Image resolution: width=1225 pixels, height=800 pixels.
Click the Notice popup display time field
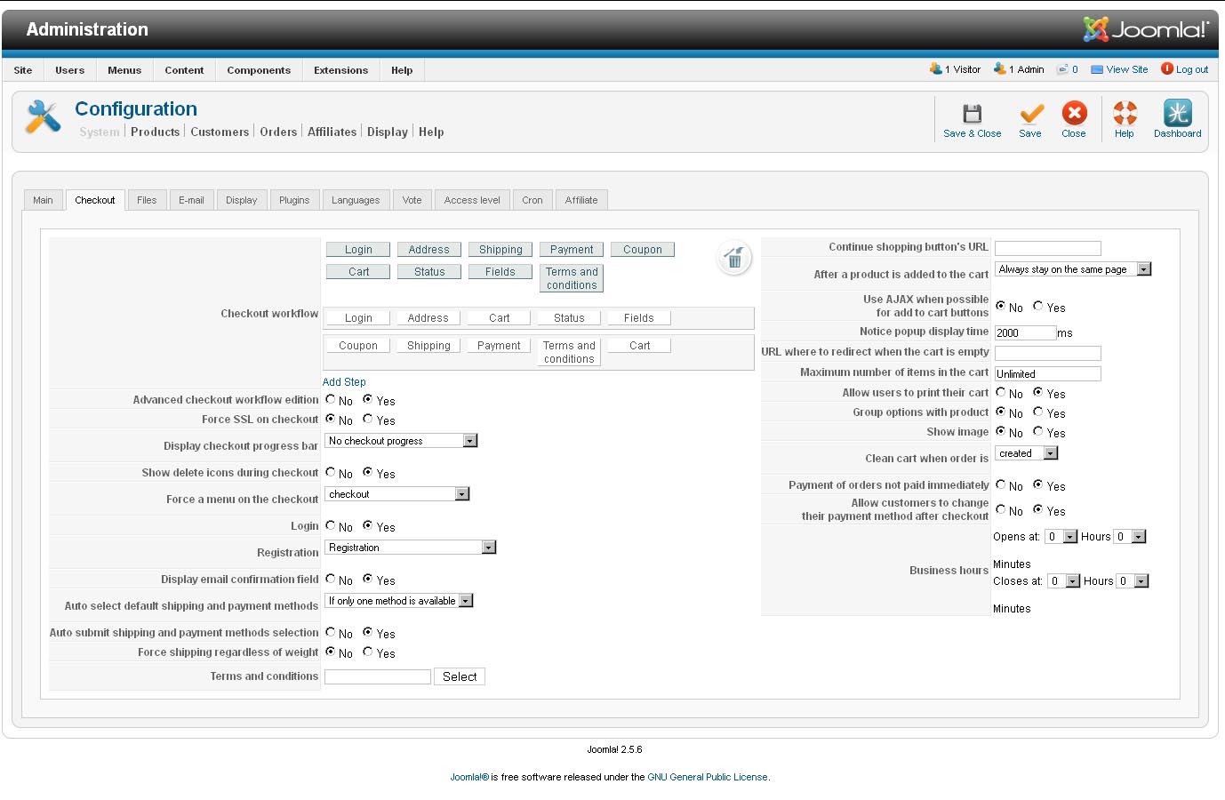[x=1026, y=332]
